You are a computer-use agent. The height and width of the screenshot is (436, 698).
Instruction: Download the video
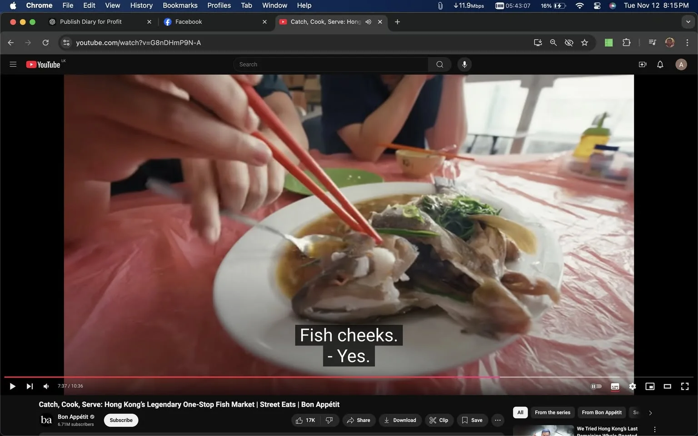tap(400, 420)
